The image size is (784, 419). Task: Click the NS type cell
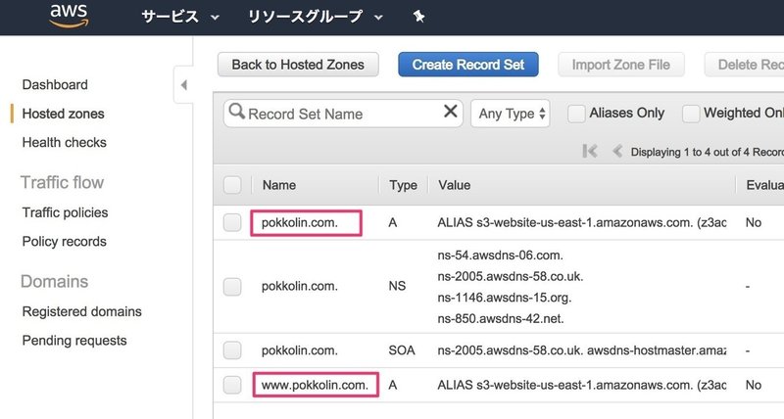pyautogui.click(x=397, y=286)
